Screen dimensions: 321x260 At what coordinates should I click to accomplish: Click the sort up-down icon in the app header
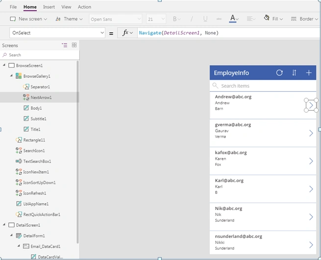coord(294,72)
